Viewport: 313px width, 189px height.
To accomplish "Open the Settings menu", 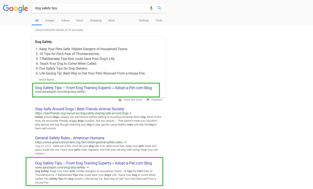I will 144,21.
